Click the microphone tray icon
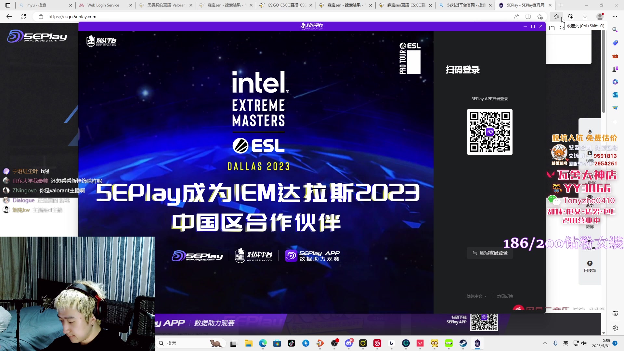This screenshot has height=351, width=624. (x=555, y=343)
